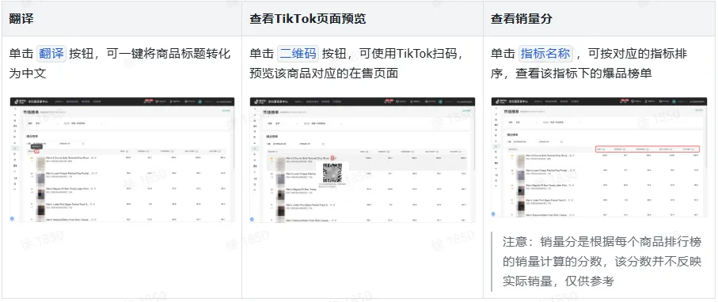Click blue round icon in the 查看销量分 screenshot
Viewport: 718px width, 302px height.
pyautogui.click(x=494, y=213)
